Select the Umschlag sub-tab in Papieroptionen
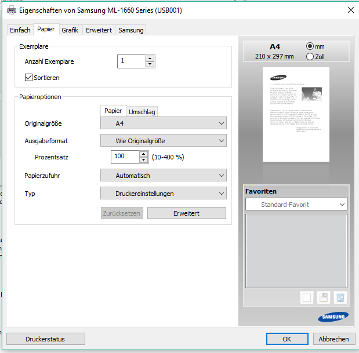This screenshot has height=353, width=359. (x=142, y=112)
